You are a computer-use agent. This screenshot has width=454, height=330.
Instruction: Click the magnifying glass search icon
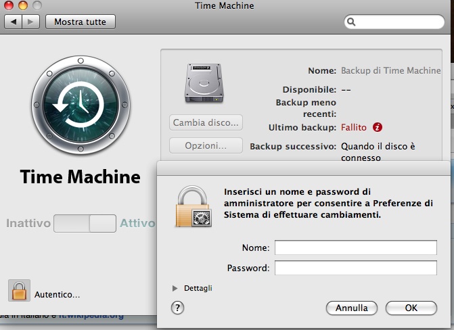tap(351, 22)
